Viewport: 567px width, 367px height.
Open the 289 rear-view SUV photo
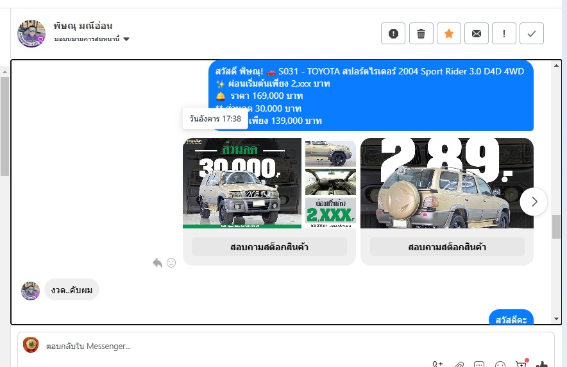coord(447,183)
